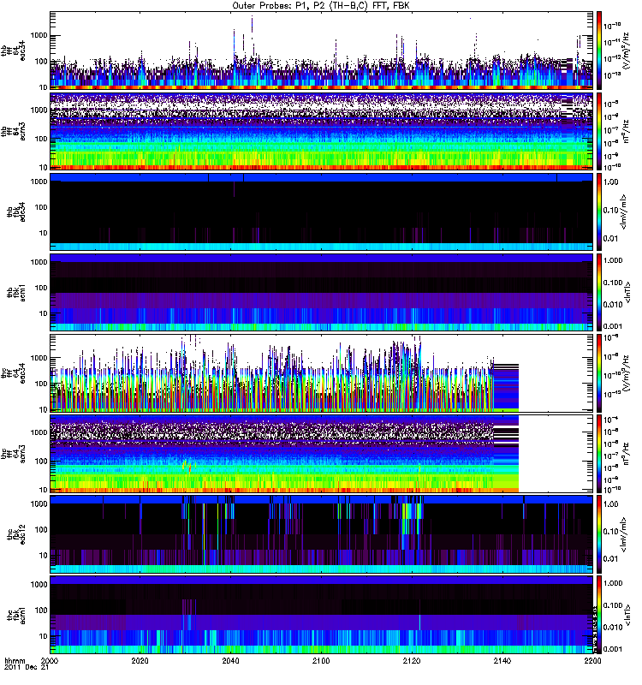Screen dimensions: 642x685
Task: Select the 2020 time axis label
Action: 140,662
